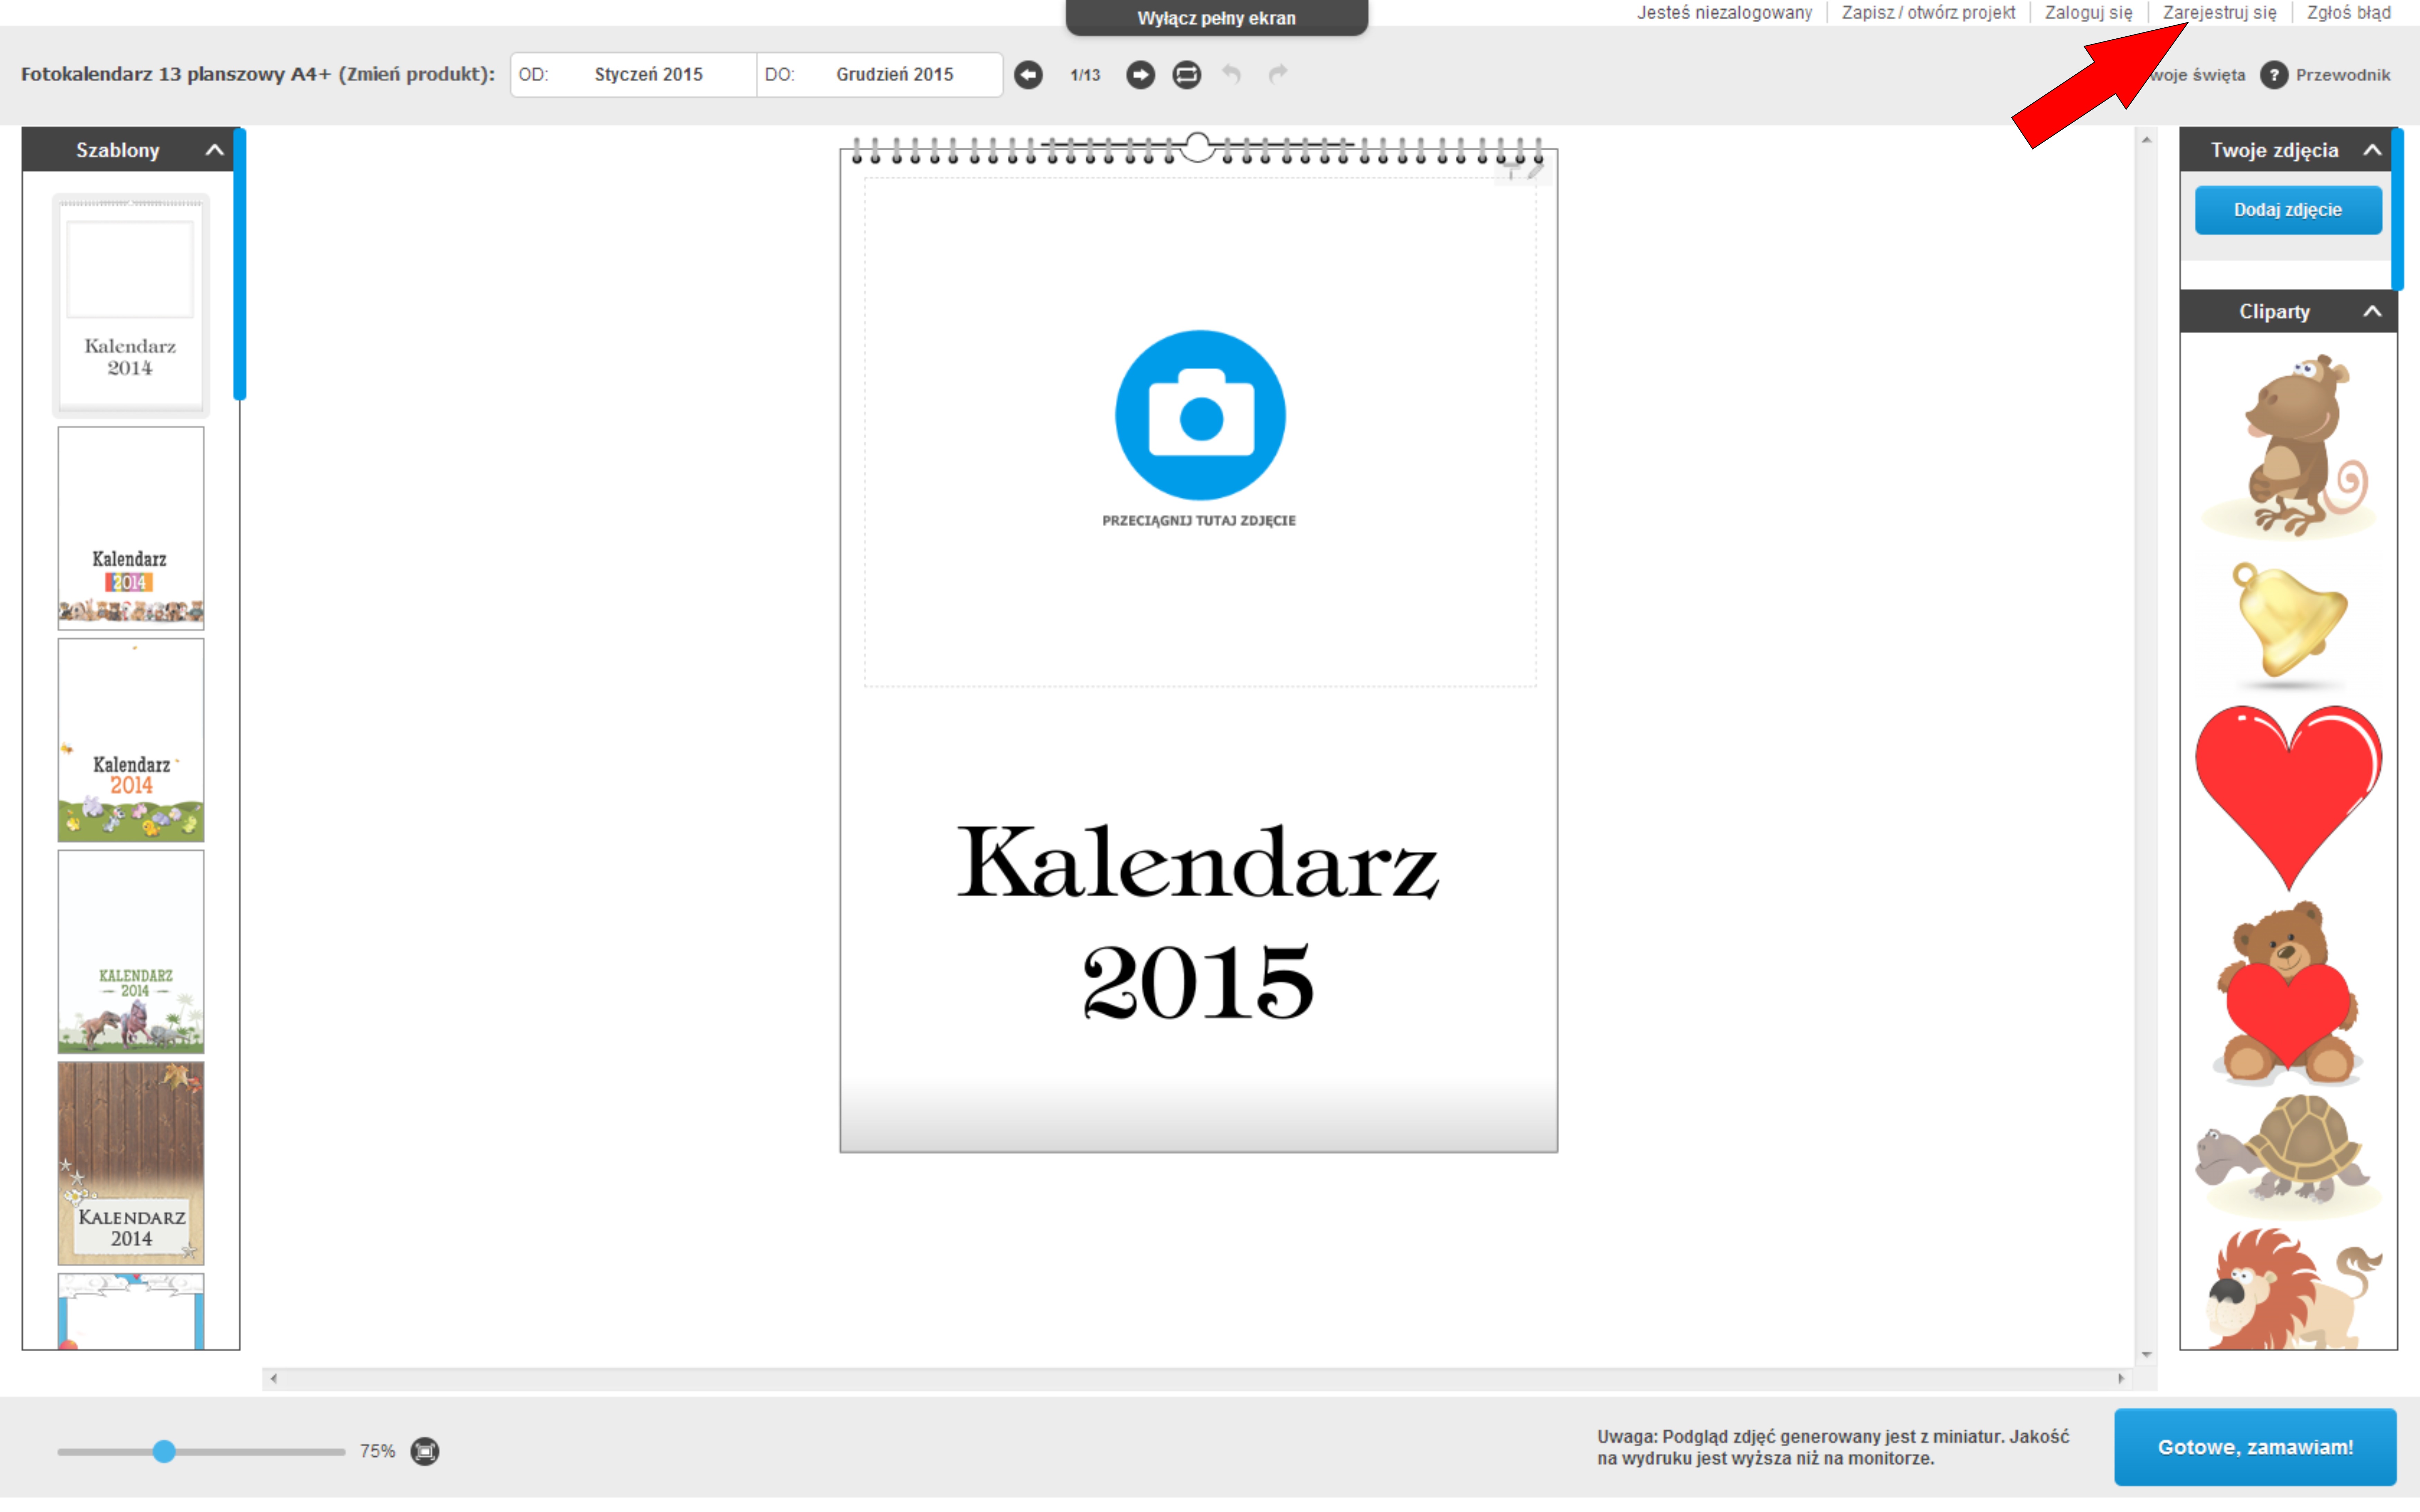Click the 1/13 page counter
The height and width of the screenshot is (1512, 2420).
pos(1085,75)
